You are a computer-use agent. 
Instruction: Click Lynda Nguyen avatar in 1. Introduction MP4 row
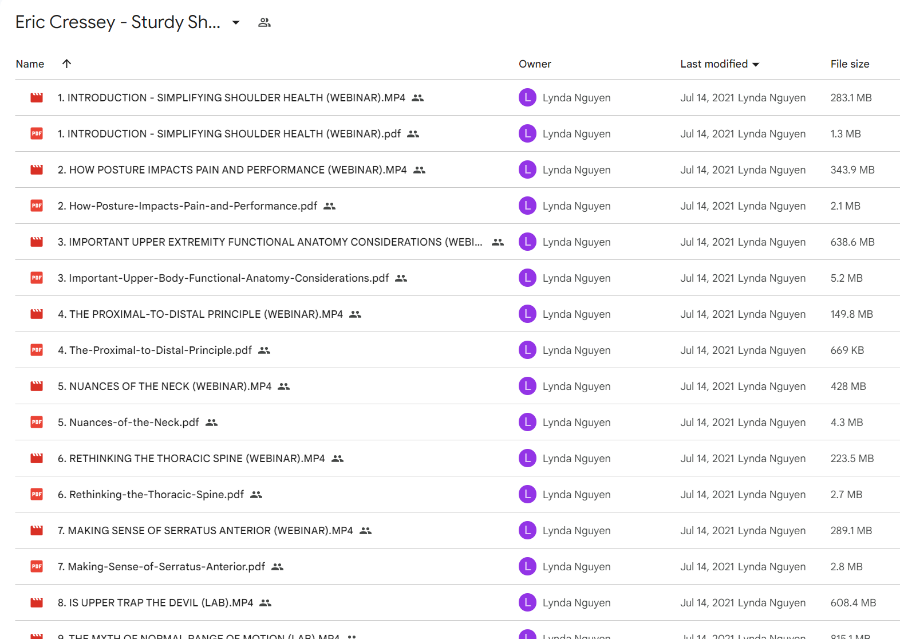(x=527, y=97)
